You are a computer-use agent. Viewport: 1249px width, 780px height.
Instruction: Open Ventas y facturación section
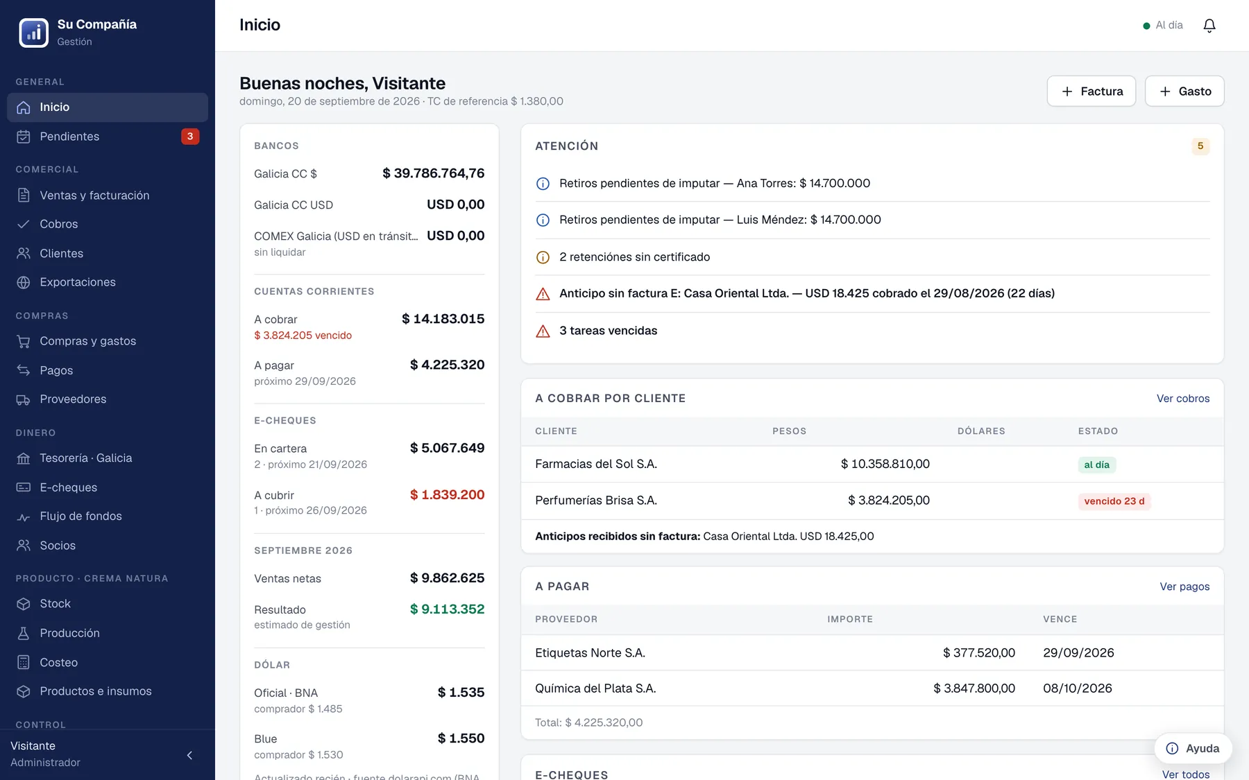(108, 196)
